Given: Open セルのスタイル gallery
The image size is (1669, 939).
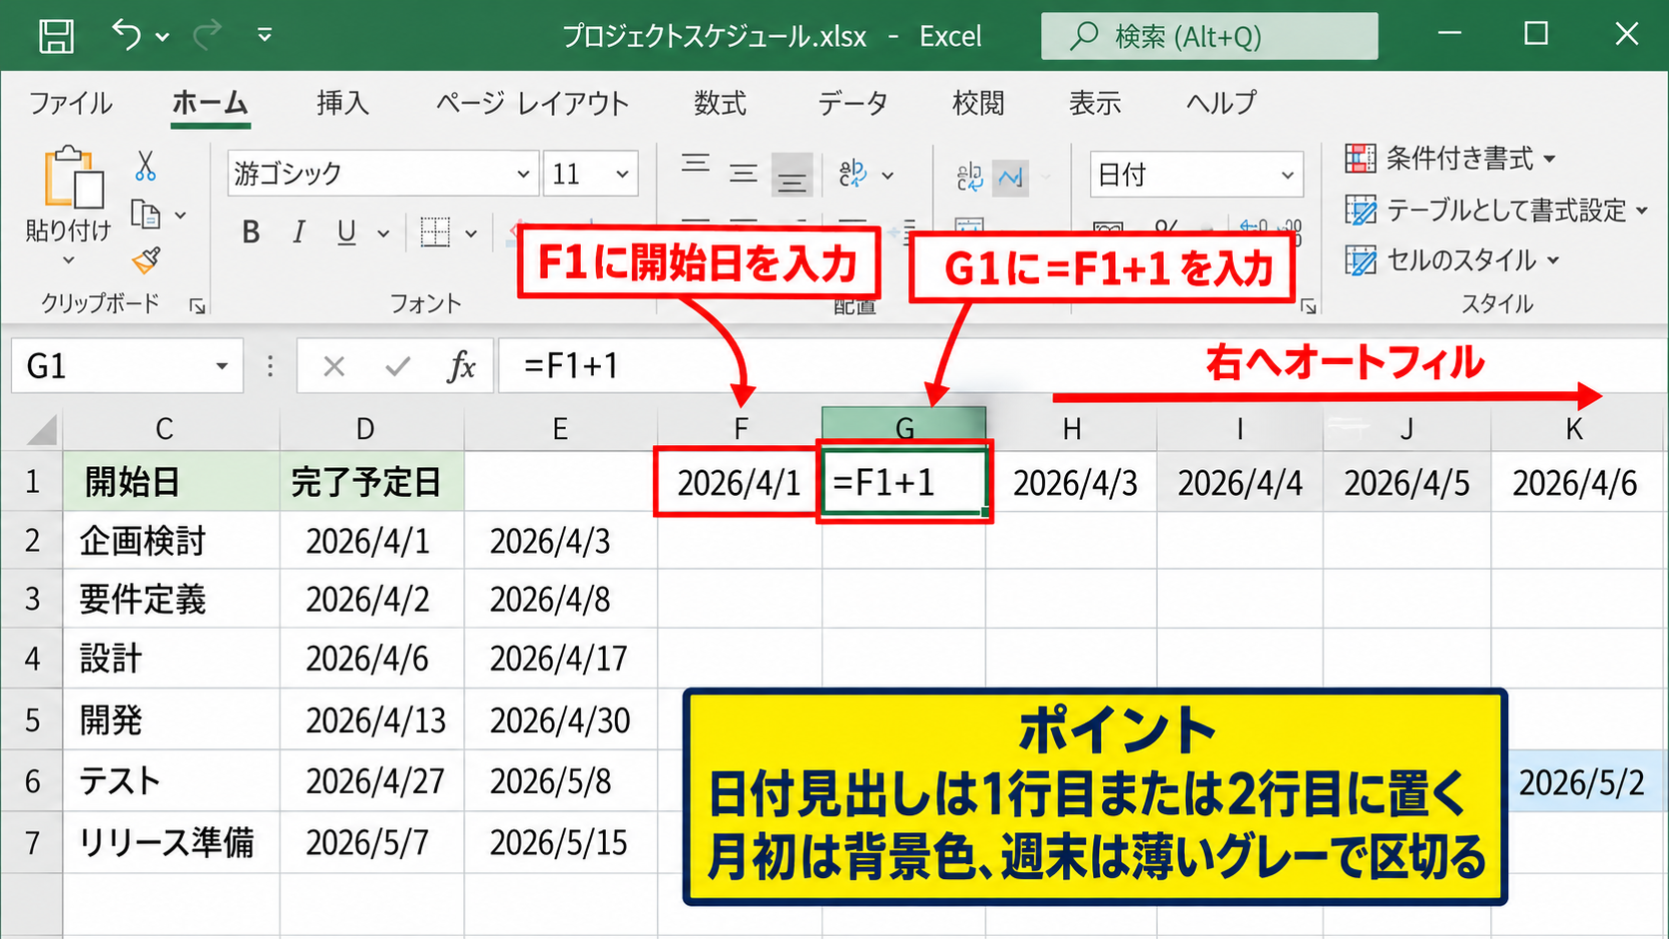Looking at the screenshot, I should click(1452, 261).
